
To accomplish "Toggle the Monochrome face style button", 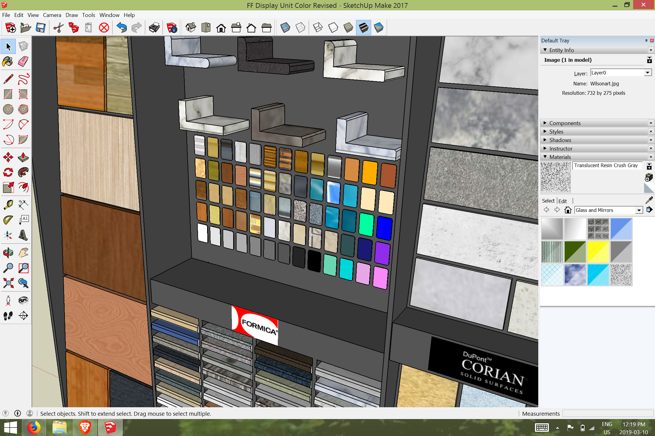I will tap(378, 28).
